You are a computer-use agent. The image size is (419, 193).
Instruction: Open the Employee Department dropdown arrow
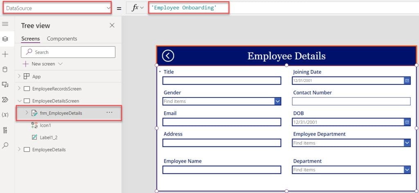(x=407, y=143)
